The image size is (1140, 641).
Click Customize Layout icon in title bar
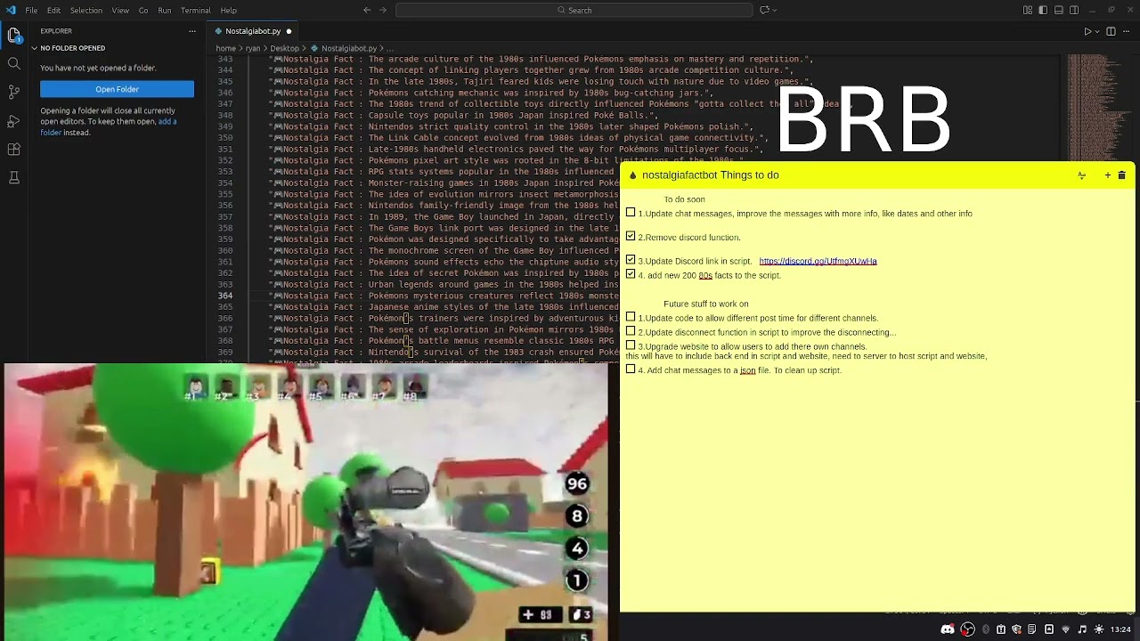pyautogui.click(x=1028, y=10)
